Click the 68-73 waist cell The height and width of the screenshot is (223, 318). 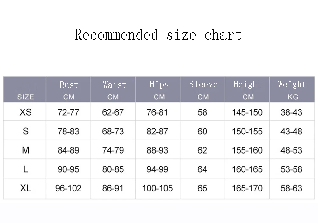tap(113, 131)
